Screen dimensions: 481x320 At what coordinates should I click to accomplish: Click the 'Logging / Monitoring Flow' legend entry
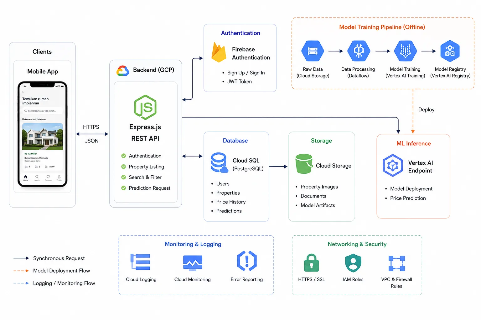click(x=64, y=283)
